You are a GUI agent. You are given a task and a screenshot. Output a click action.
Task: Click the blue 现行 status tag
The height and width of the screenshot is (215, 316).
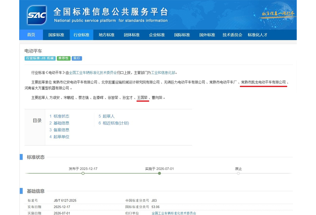[x=77, y=58]
